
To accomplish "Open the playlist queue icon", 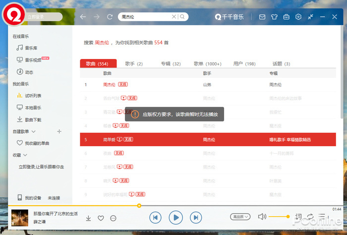I will [322, 217].
